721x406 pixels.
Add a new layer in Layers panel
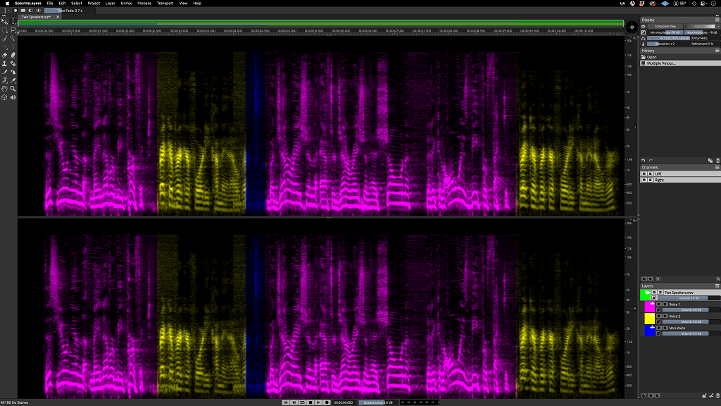(711, 395)
